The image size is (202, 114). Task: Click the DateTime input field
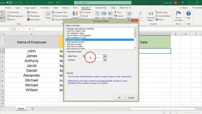[92, 56]
